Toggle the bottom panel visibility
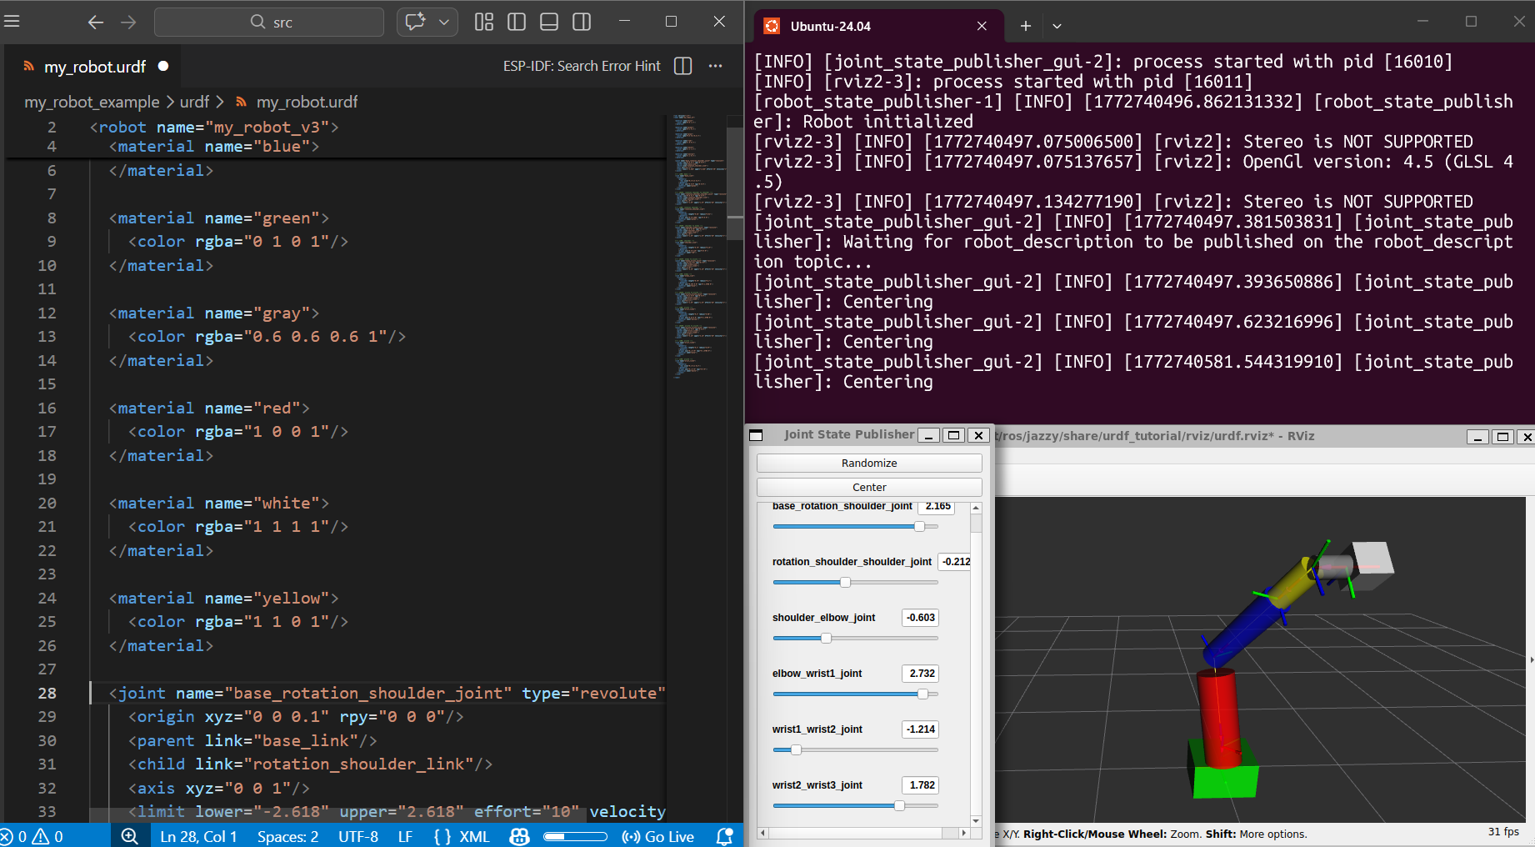 point(549,23)
